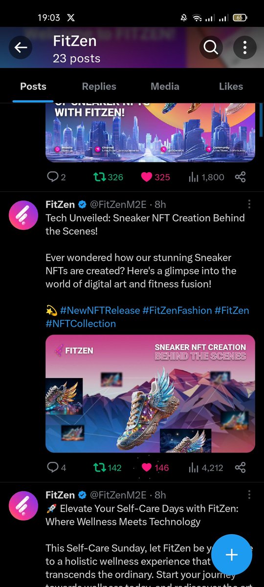Screen dimensions: 264x587
Task: Share the Sneaker NFT Creation post
Action: click(x=240, y=468)
